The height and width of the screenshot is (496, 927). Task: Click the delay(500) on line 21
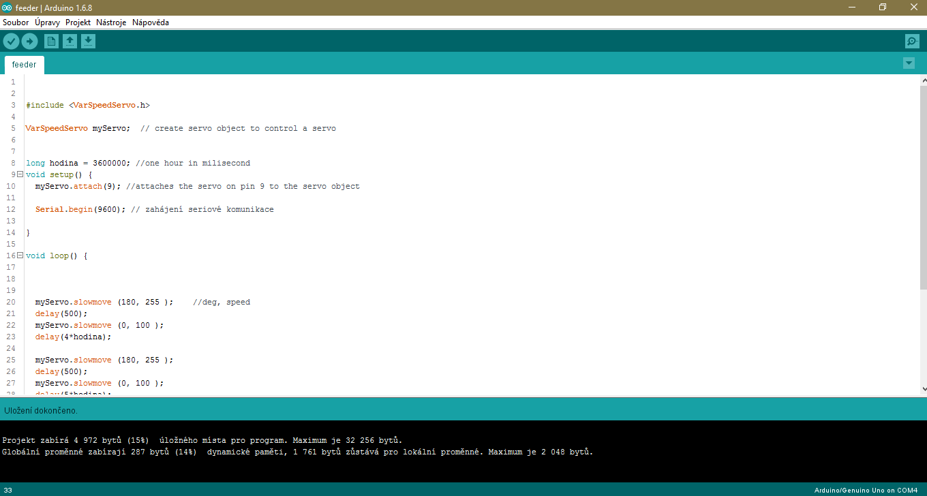(x=62, y=313)
